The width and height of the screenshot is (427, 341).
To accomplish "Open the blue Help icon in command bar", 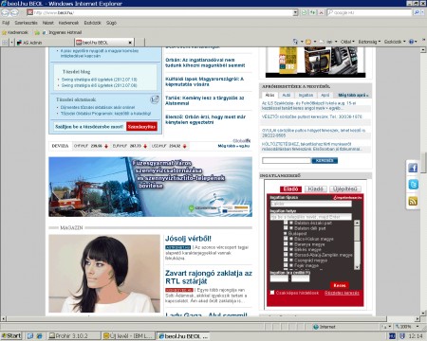I will click(412, 42).
